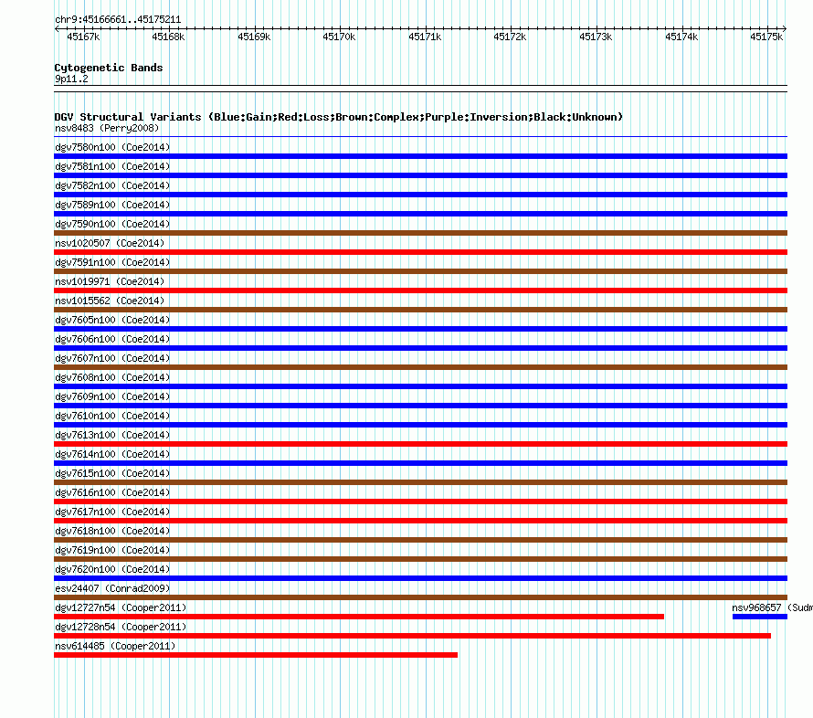The height and width of the screenshot is (718, 813).
Task: Select the brown bar under esv24407
Action: pyautogui.click(x=420, y=597)
